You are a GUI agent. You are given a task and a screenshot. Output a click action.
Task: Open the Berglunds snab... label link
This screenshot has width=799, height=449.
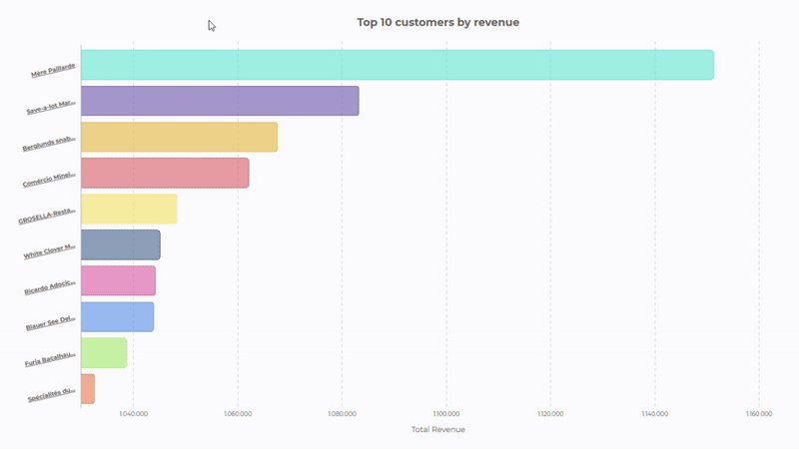(47, 143)
